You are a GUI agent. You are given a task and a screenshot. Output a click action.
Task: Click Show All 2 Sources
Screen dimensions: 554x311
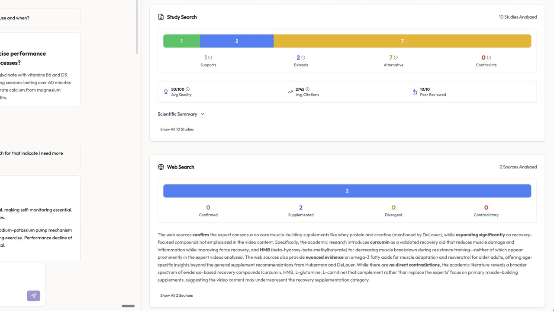pos(176,295)
